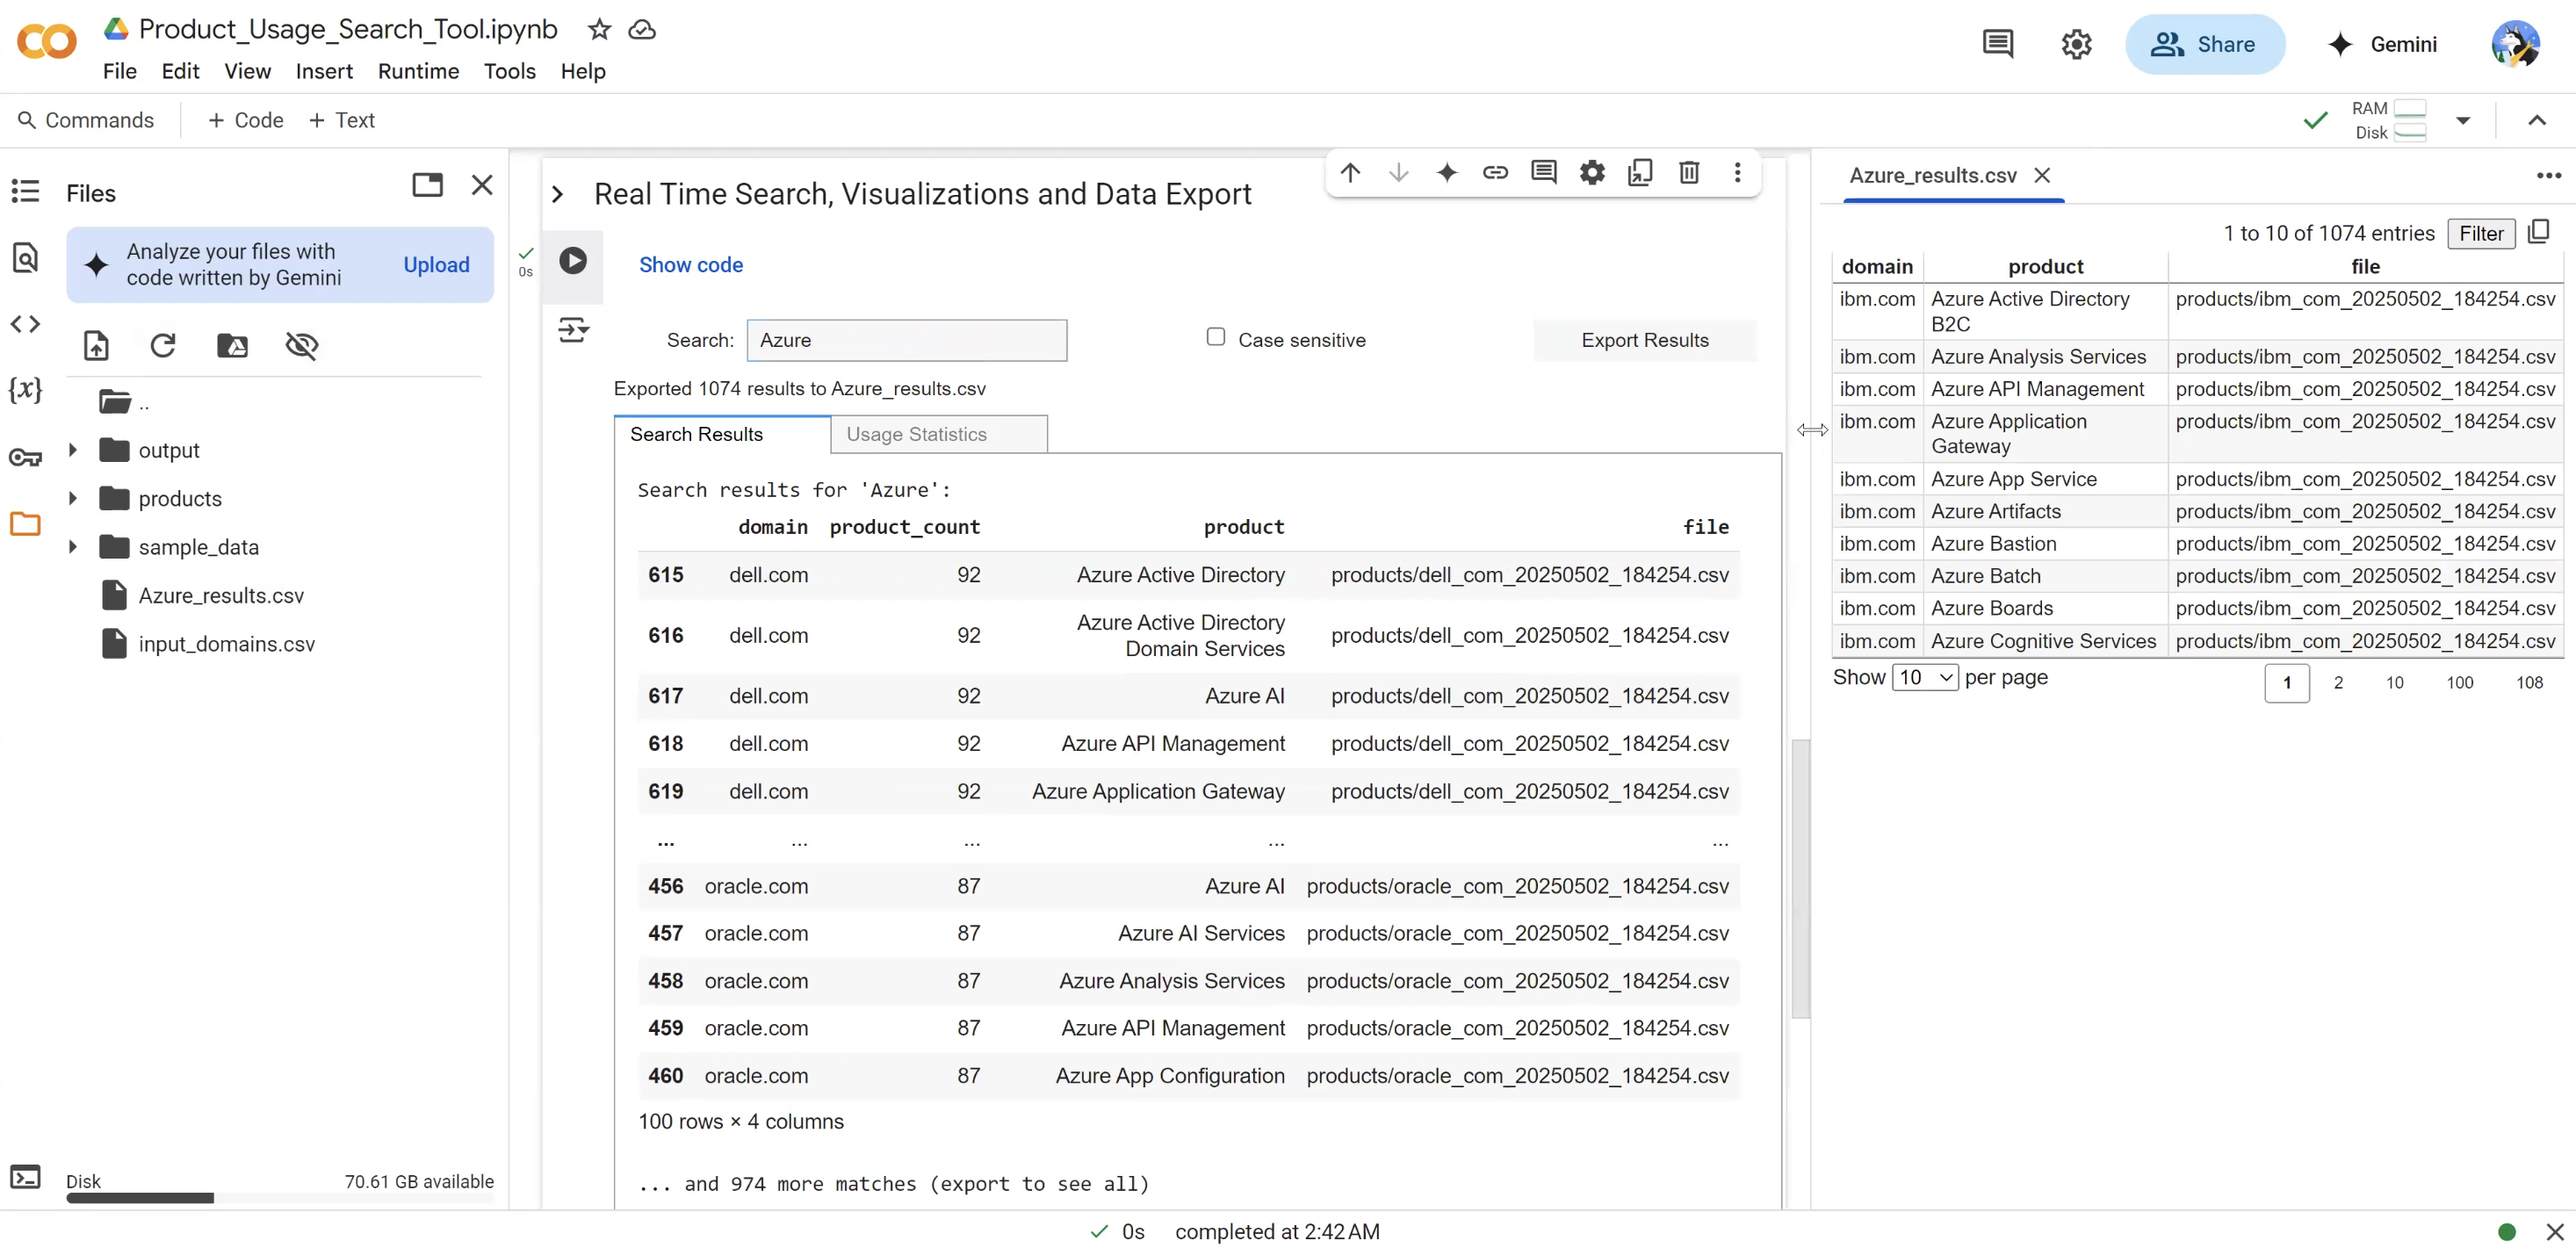Image resolution: width=2576 pixels, height=1248 pixels.
Task: Click the Search input field with Azure
Action: point(907,340)
